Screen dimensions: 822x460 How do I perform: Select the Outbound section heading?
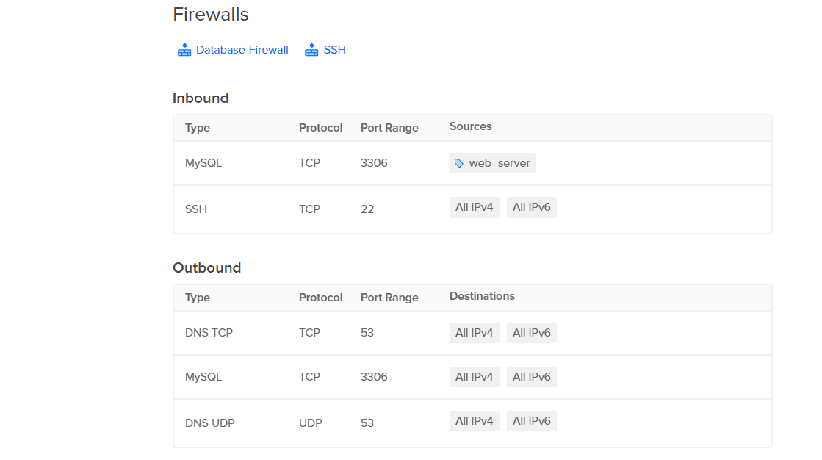206,267
